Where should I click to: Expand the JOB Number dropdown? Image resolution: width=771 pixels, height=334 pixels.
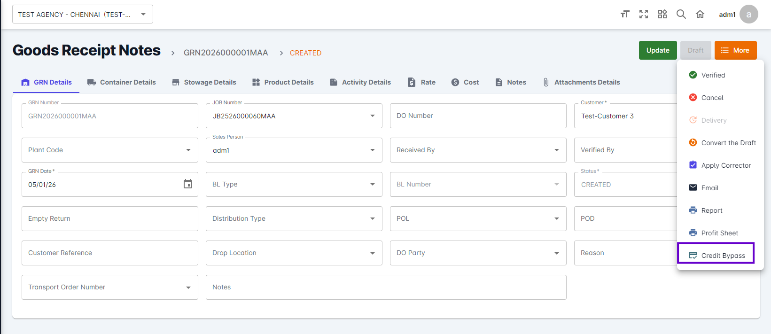372,116
